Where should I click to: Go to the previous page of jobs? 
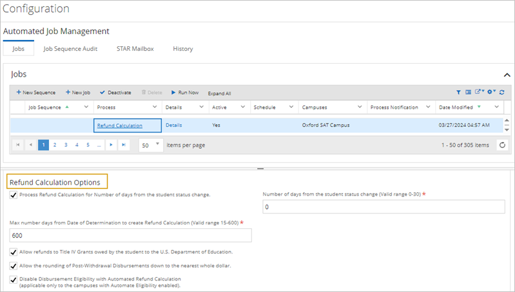pyautogui.click(x=30, y=145)
